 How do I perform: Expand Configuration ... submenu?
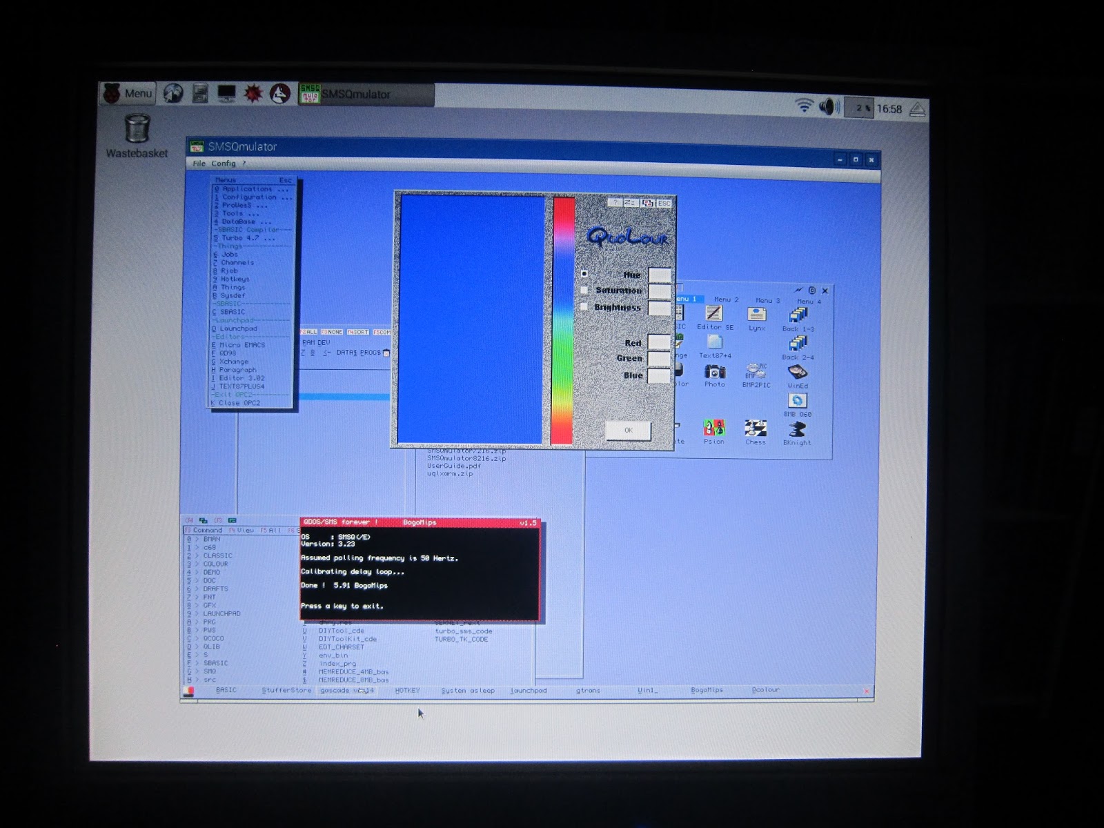[253, 197]
